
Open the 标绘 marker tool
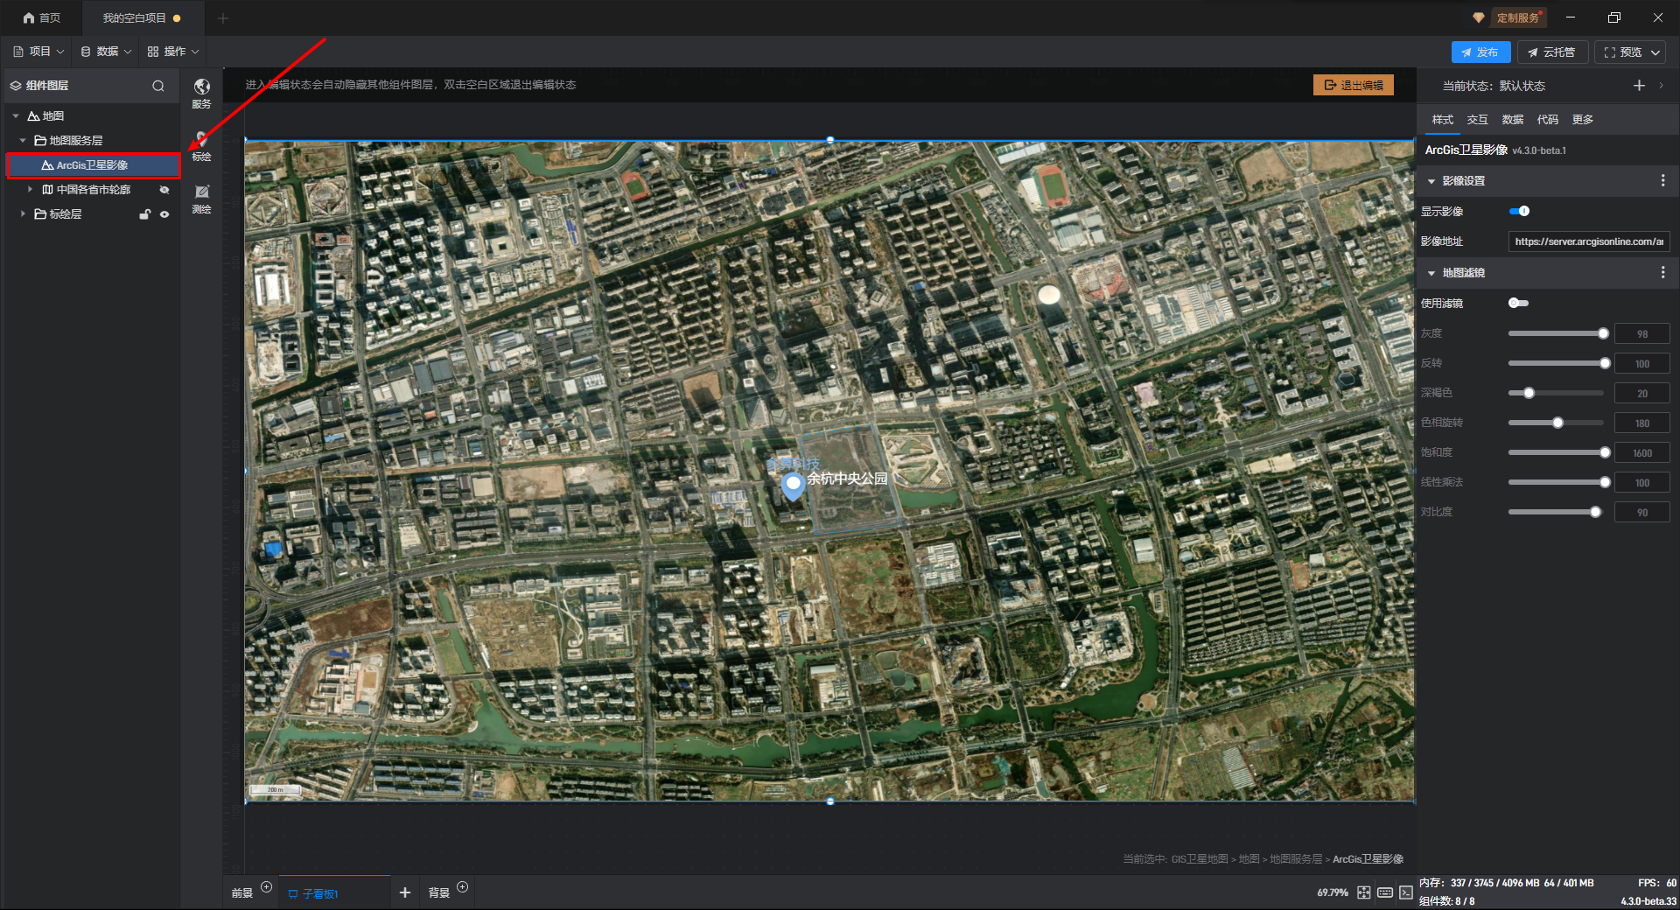click(x=201, y=145)
